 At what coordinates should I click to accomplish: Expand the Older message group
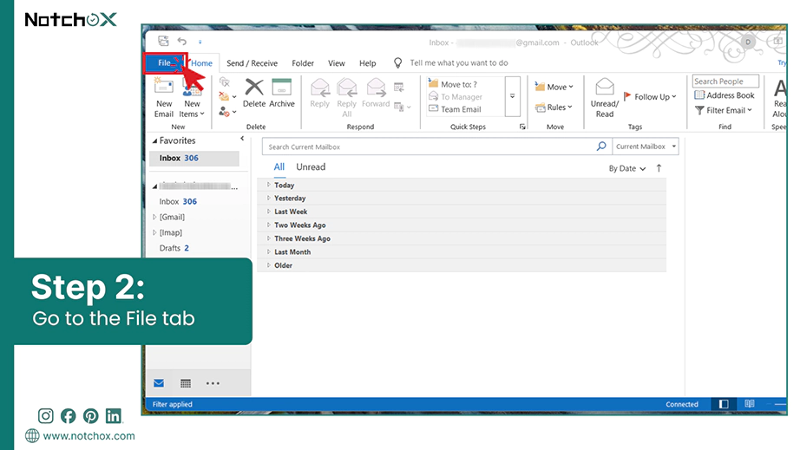click(x=269, y=265)
